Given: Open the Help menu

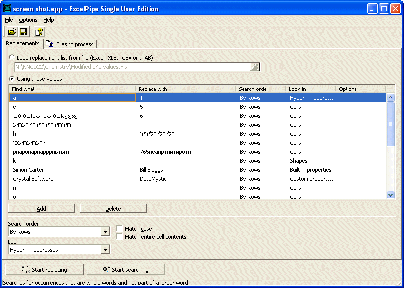Looking at the screenshot, I should tap(48, 20).
